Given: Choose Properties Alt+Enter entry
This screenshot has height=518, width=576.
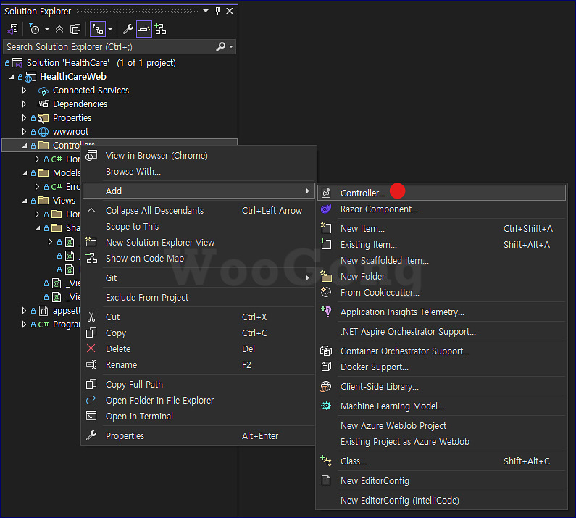Looking at the screenshot, I should (x=199, y=436).
